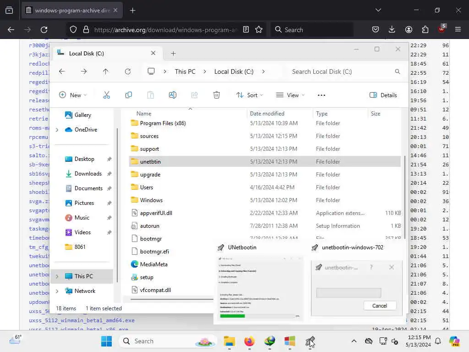Expand OneDrive in the navigation pane
This screenshot has width=469, height=352.
point(57,130)
